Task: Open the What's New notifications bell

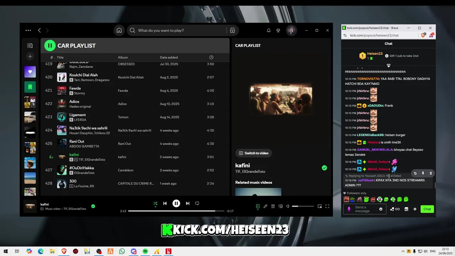Action: point(269,31)
